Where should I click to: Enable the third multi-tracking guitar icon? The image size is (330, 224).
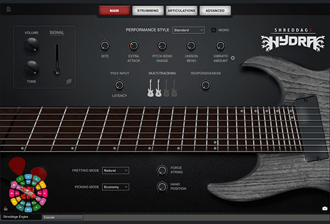point(167,88)
